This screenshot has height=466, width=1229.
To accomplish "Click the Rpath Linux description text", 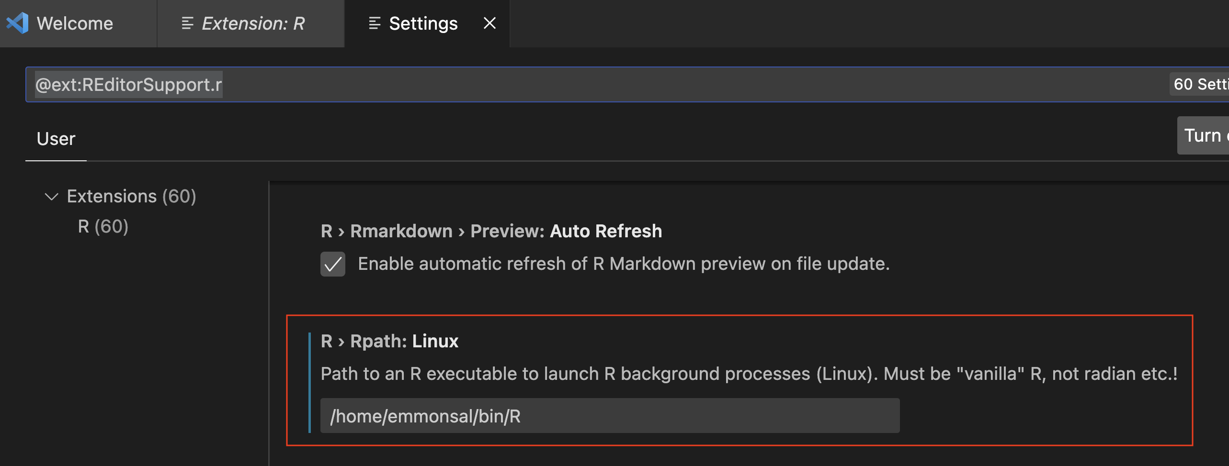I will pyautogui.click(x=749, y=374).
